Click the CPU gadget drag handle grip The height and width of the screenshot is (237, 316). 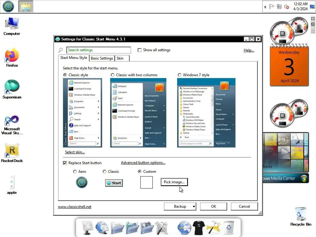[x=313, y=31]
